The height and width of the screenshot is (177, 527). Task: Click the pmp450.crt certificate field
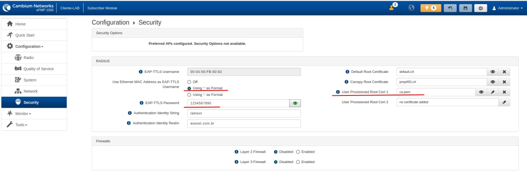pos(442,82)
